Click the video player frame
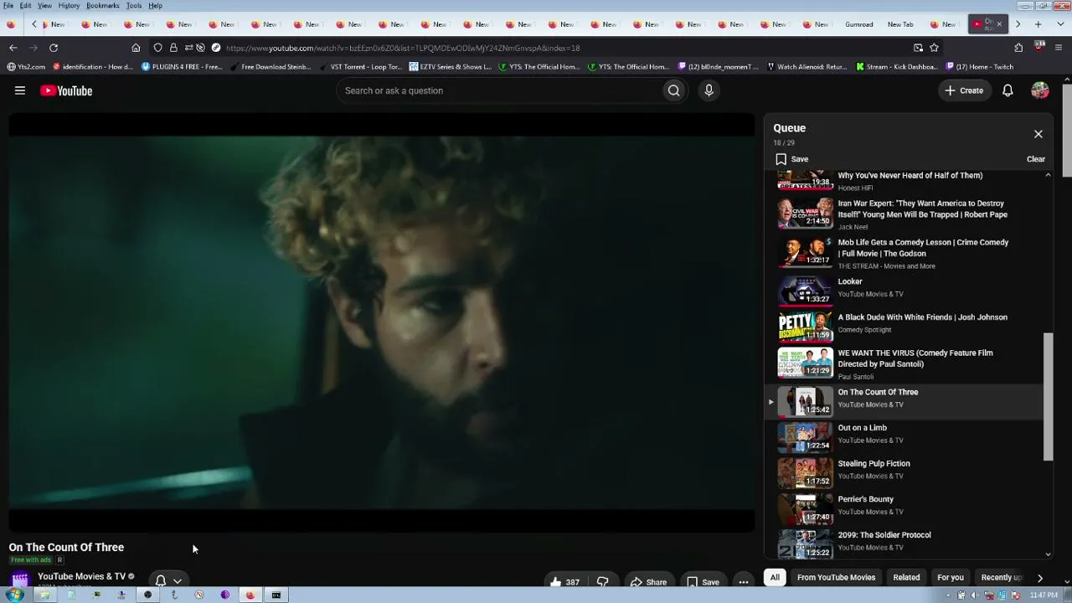Viewport: 1072px width, 603px height. [382, 323]
